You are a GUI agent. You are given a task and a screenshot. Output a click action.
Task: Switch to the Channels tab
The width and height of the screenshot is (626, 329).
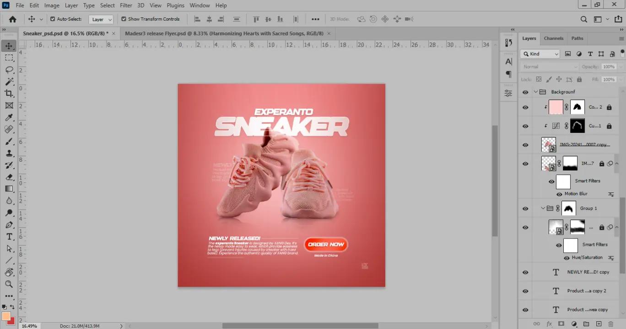pyautogui.click(x=553, y=38)
